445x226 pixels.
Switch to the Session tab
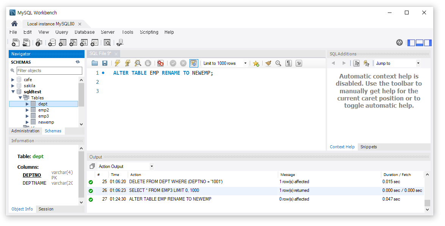click(x=46, y=209)
